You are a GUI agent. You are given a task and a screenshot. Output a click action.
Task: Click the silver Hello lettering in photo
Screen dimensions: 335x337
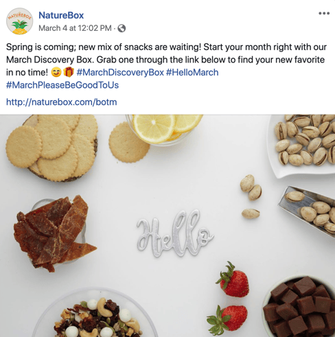175,233
